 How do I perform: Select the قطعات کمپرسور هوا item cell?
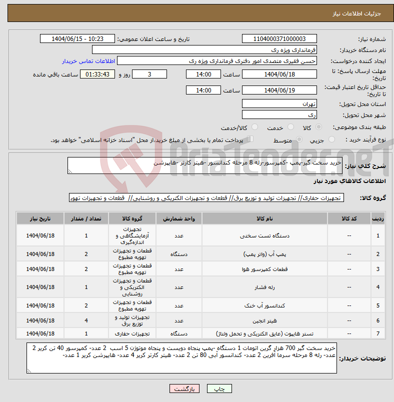click(x=264, y=269)
